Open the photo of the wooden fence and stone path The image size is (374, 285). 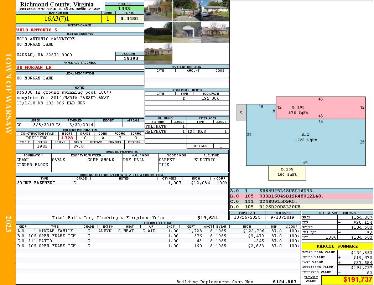pyautogui.click(x=187, y=11)
